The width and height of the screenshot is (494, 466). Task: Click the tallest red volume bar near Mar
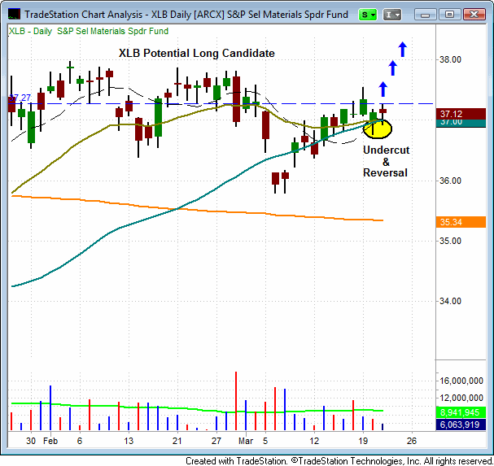[236, 401]
